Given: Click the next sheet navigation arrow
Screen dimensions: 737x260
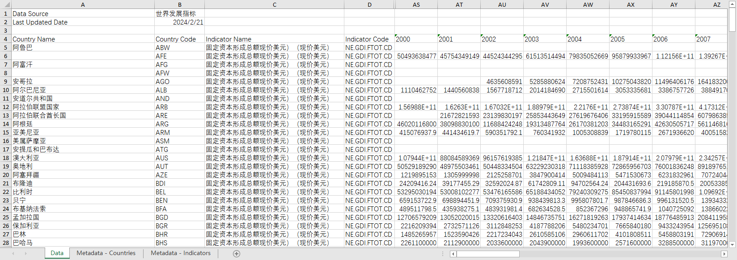Looking at the screenshot, I should pyautogui.click(x=25, y=254).
